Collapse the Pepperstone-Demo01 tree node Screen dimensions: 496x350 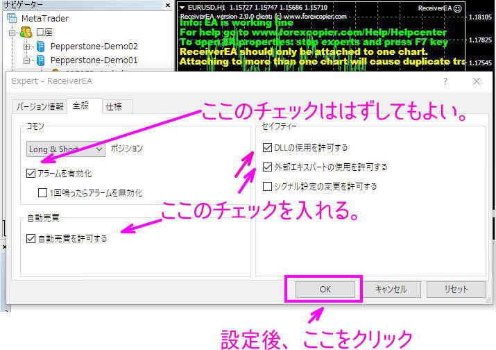(x=26, y=60)
